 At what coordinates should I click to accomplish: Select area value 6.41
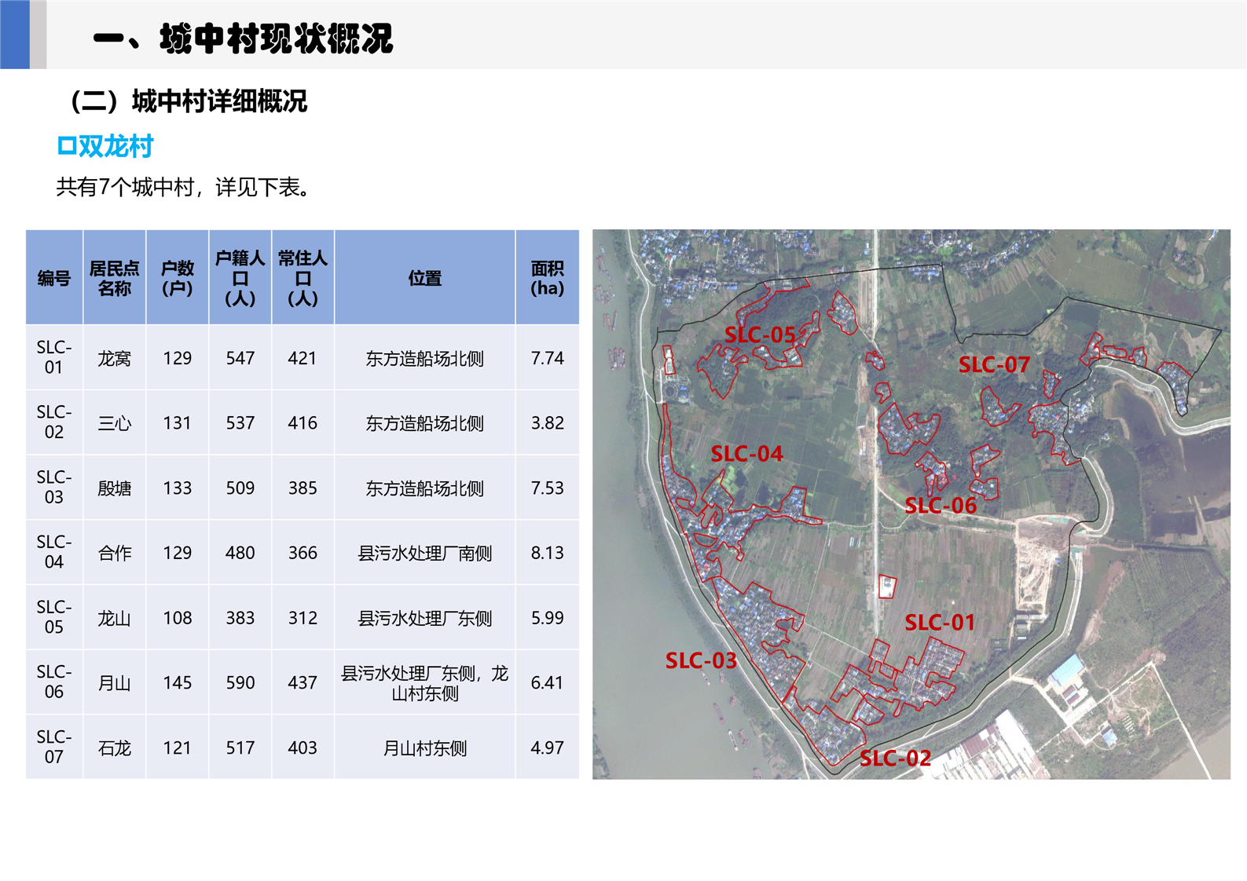tap(548, 683)
